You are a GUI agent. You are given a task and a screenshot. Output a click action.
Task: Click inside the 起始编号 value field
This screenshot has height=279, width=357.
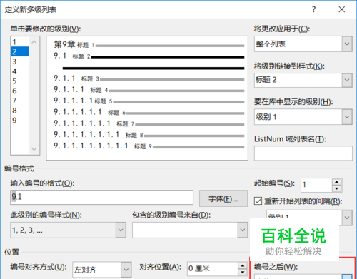click(x=316, y=185)
